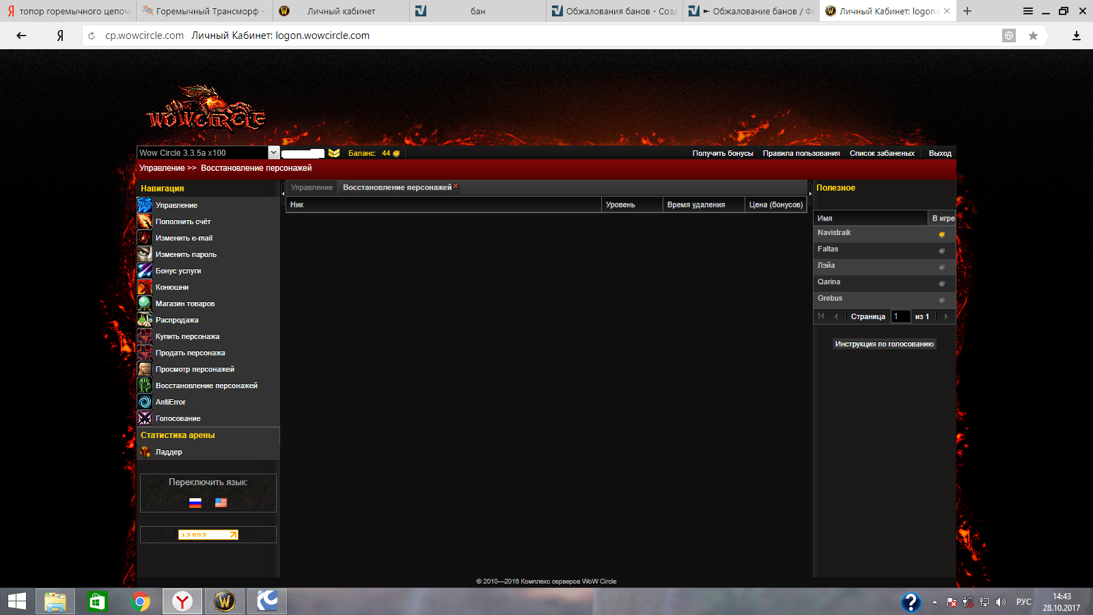Click the Пополнить счёт icon
Viewport: 1093px width, 615px height.
[x=145, y=221]
